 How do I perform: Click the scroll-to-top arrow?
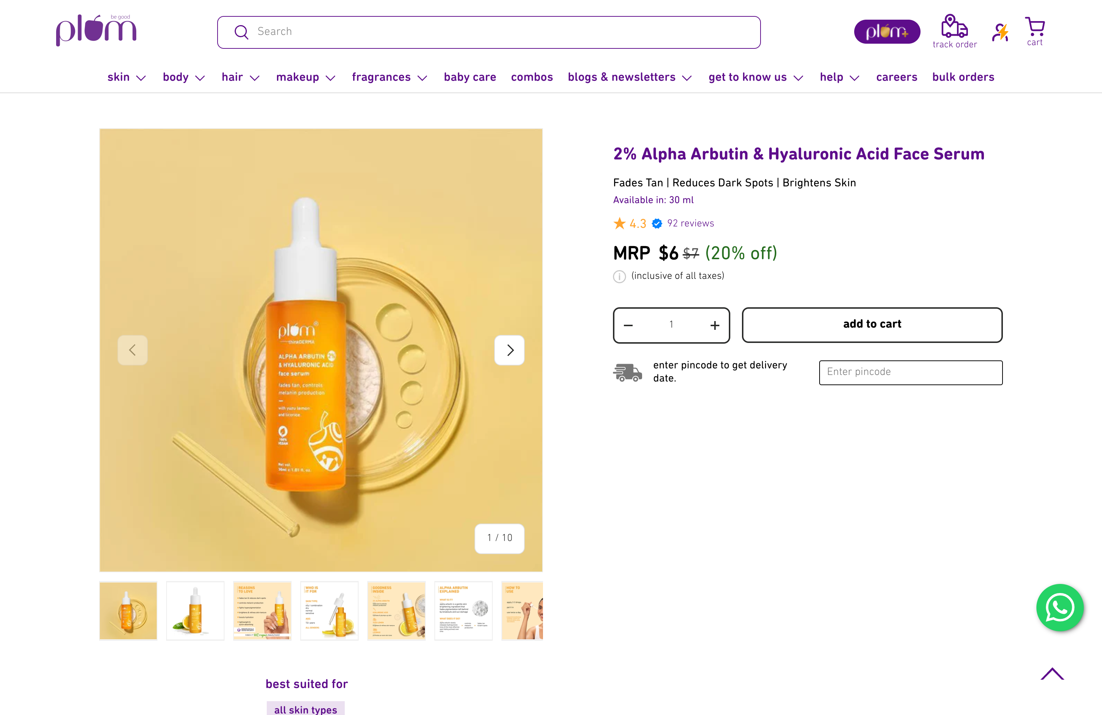(x=1052, y=674)
